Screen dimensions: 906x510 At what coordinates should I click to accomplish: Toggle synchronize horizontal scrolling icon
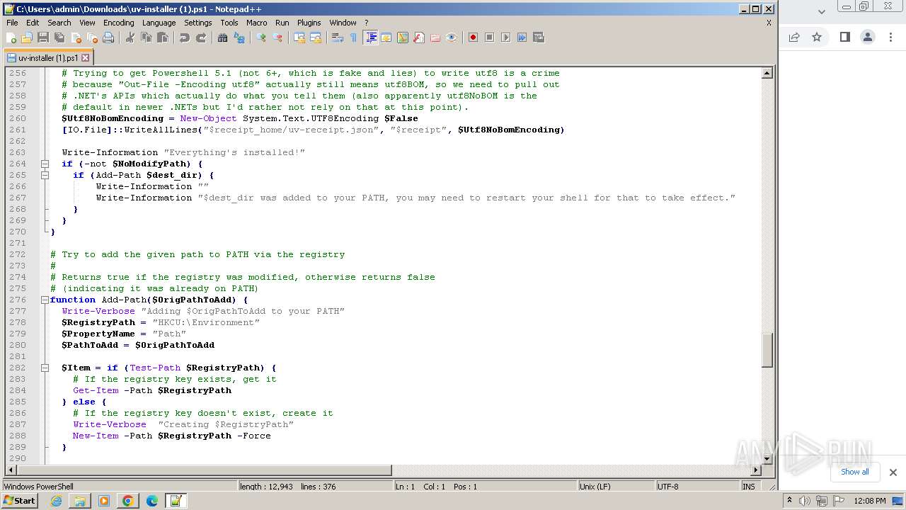click(x=316, y=38)
